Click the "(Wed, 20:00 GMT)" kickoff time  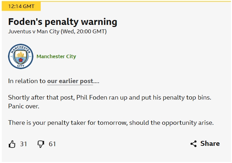pos(84,31)
